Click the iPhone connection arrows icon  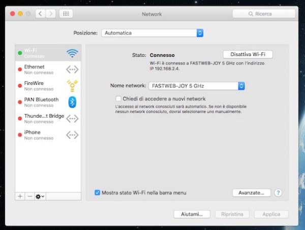coord(72,135)
